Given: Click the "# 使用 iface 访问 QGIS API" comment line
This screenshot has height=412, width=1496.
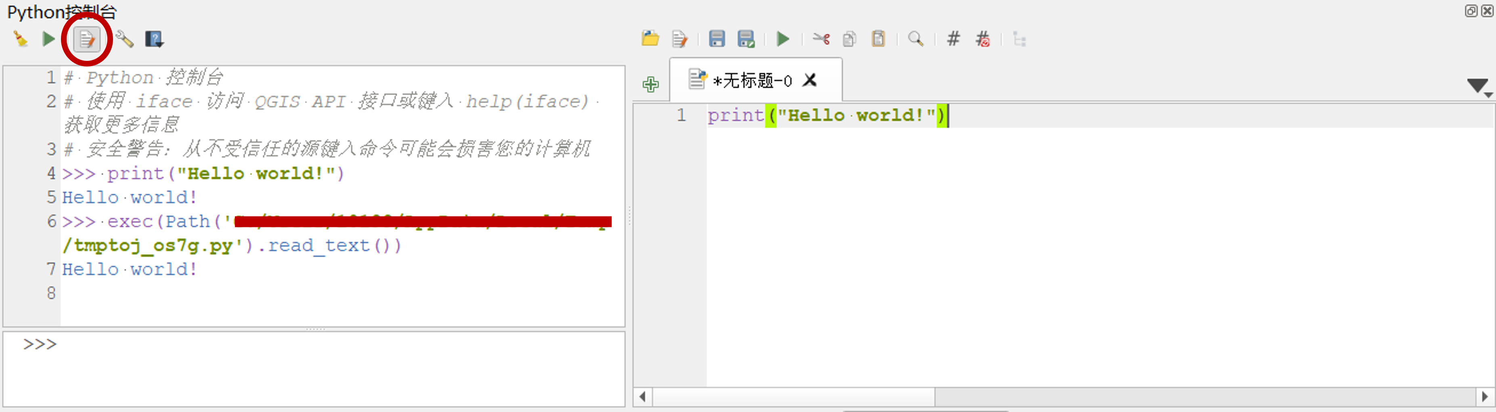Looking at the screenshot, I should 331,112.
